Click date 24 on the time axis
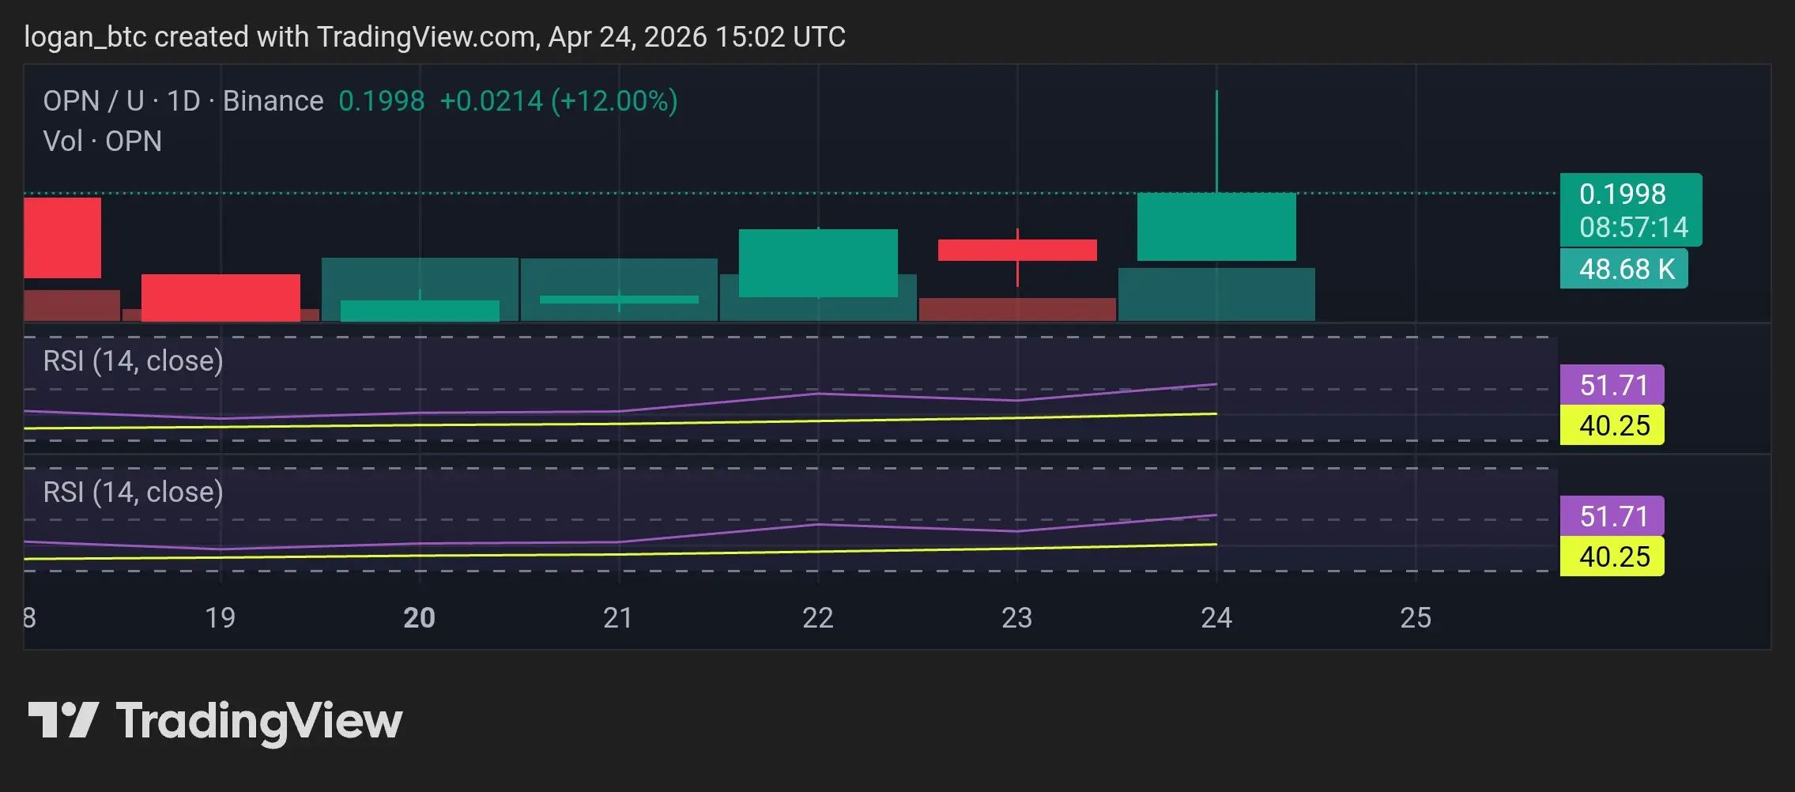This screenshot has height=792, width=1795. 1216,617
